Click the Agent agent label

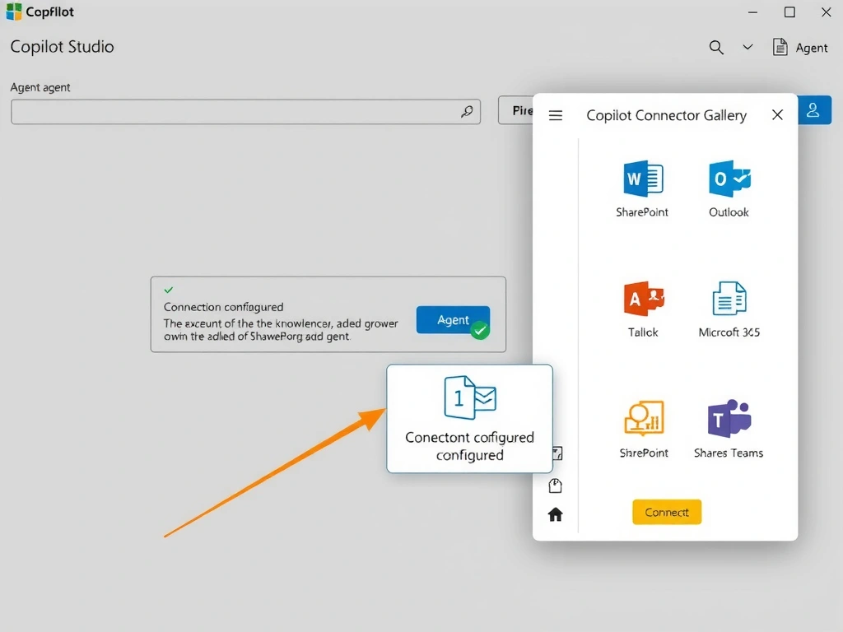(x=40, y=87)
